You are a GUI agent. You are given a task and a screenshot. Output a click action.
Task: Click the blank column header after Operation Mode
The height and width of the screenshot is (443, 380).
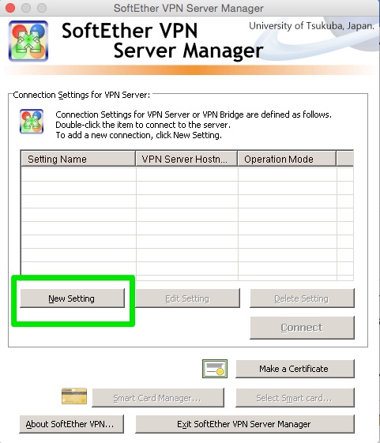click(x=345, y=159)
